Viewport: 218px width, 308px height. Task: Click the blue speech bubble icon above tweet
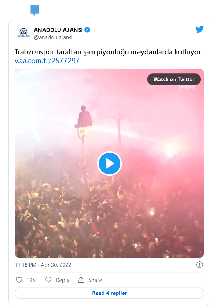click(35, 10)
